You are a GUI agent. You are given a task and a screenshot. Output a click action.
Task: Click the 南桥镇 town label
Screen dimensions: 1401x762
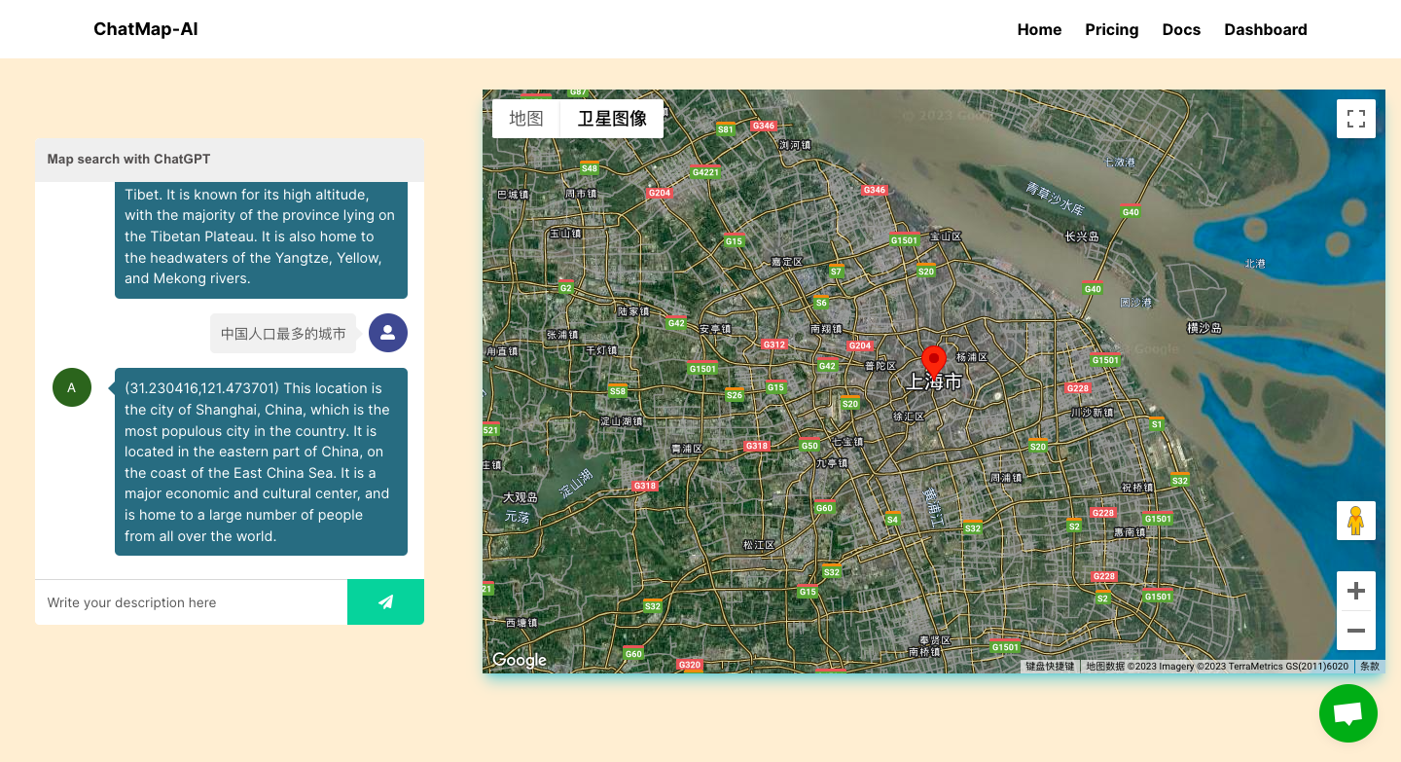pos(925,651)
